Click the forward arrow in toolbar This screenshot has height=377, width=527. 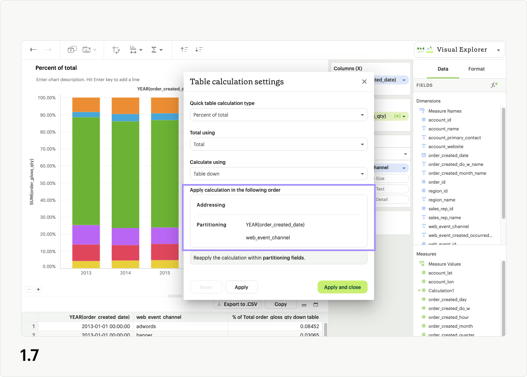(48, 50)
